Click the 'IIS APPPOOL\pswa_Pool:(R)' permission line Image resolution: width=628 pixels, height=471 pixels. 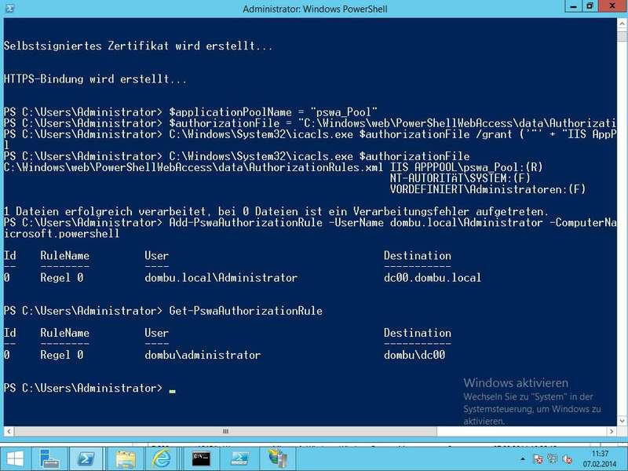[466, 167]
